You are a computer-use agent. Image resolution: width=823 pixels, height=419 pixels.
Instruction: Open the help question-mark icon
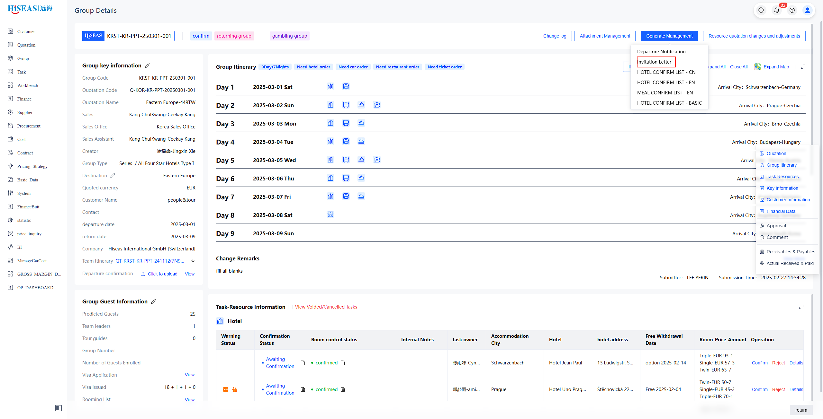792,10
